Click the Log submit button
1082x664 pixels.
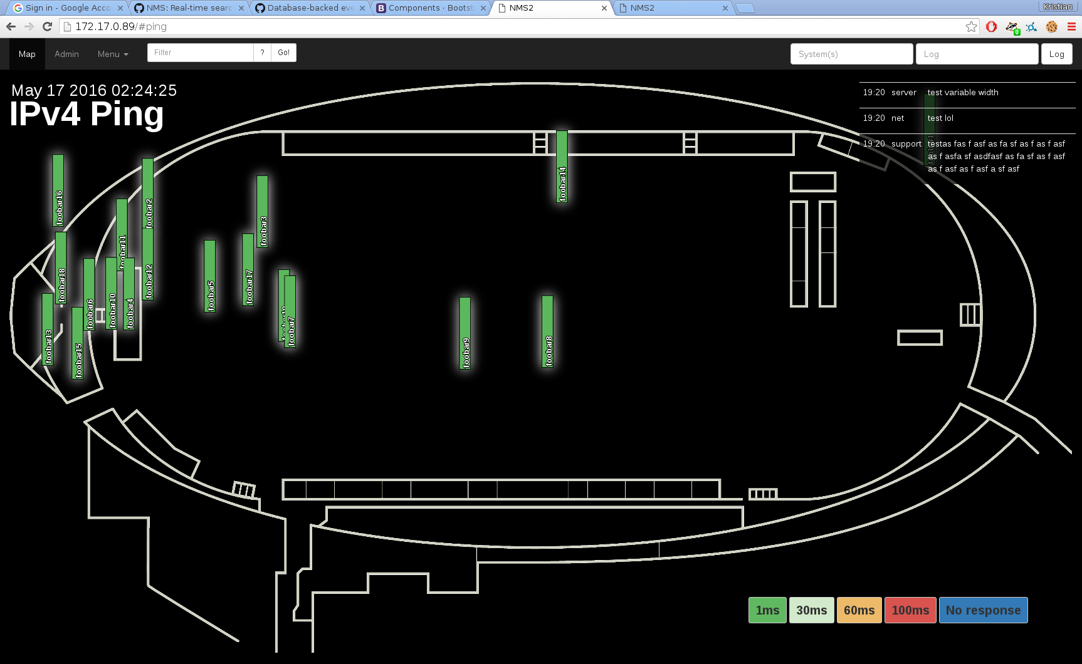(1056, 54)
